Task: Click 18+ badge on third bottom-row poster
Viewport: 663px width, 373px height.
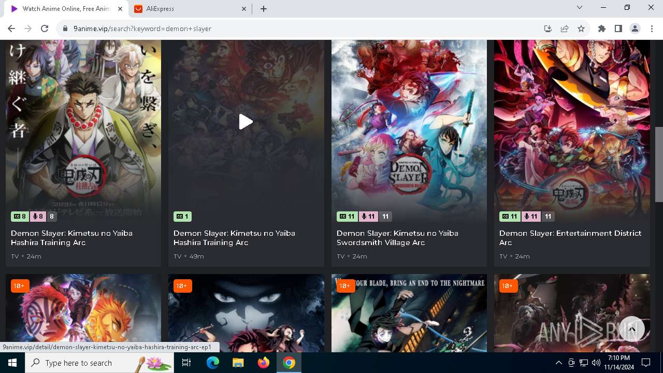Action: point(345,286)
